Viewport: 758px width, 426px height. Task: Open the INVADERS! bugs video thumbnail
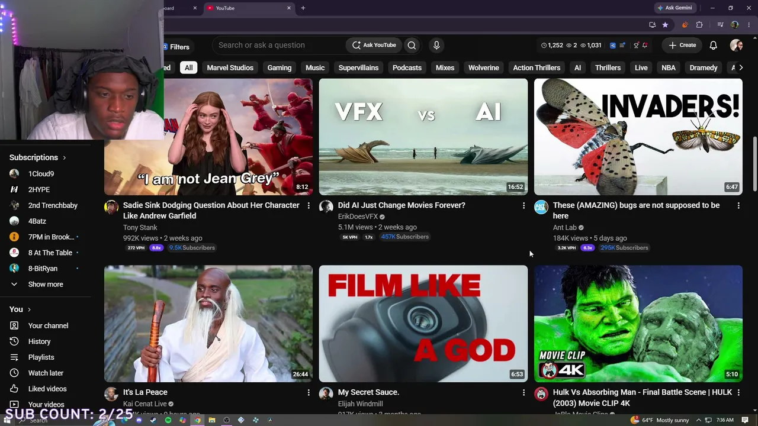click(638, 137)
